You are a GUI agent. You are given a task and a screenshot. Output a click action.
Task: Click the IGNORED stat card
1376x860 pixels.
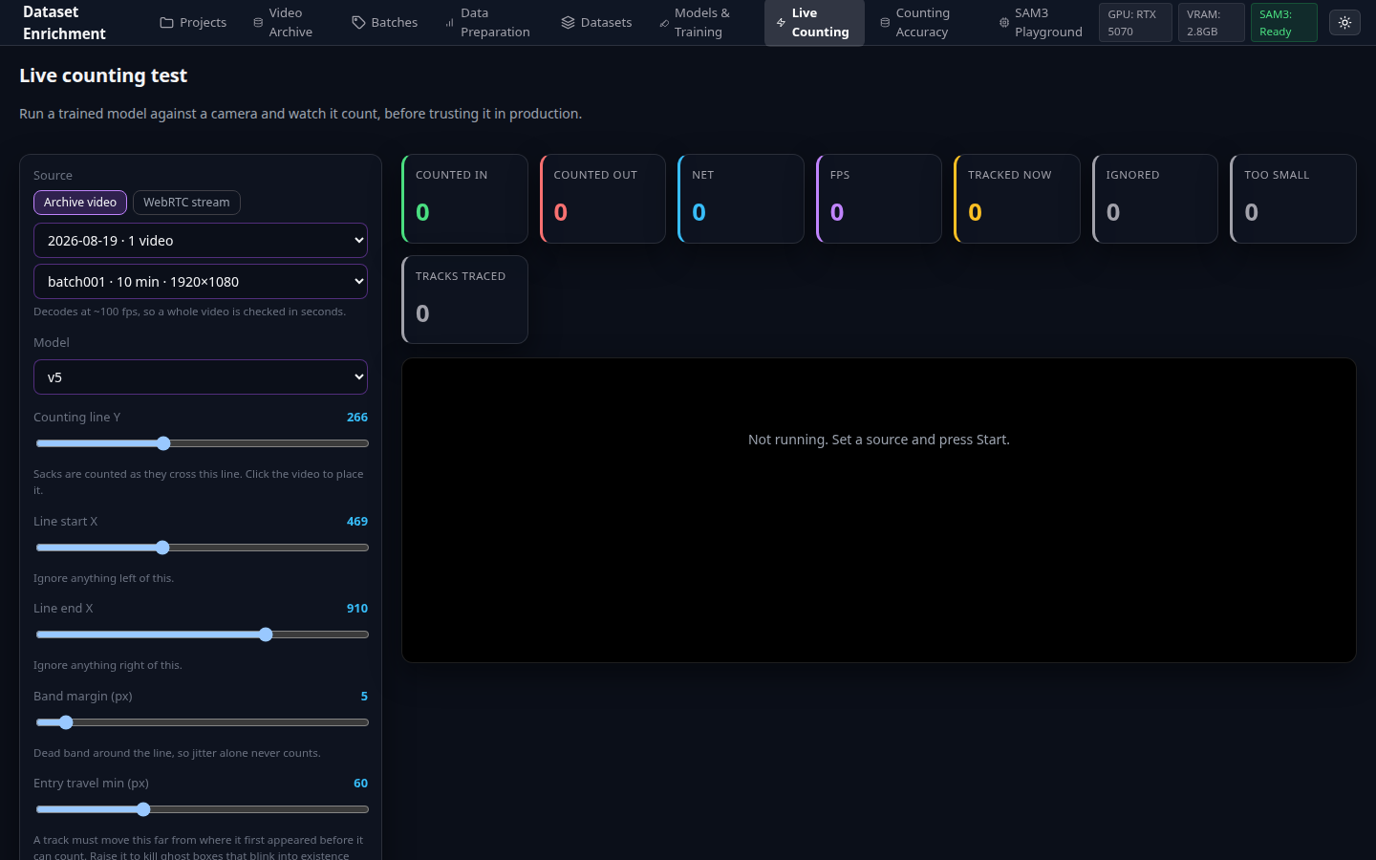(x=1155, y=199)
